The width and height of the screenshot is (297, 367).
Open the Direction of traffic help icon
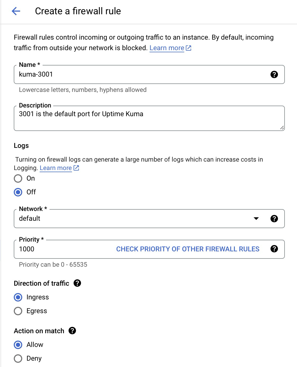tap(77, 284)
